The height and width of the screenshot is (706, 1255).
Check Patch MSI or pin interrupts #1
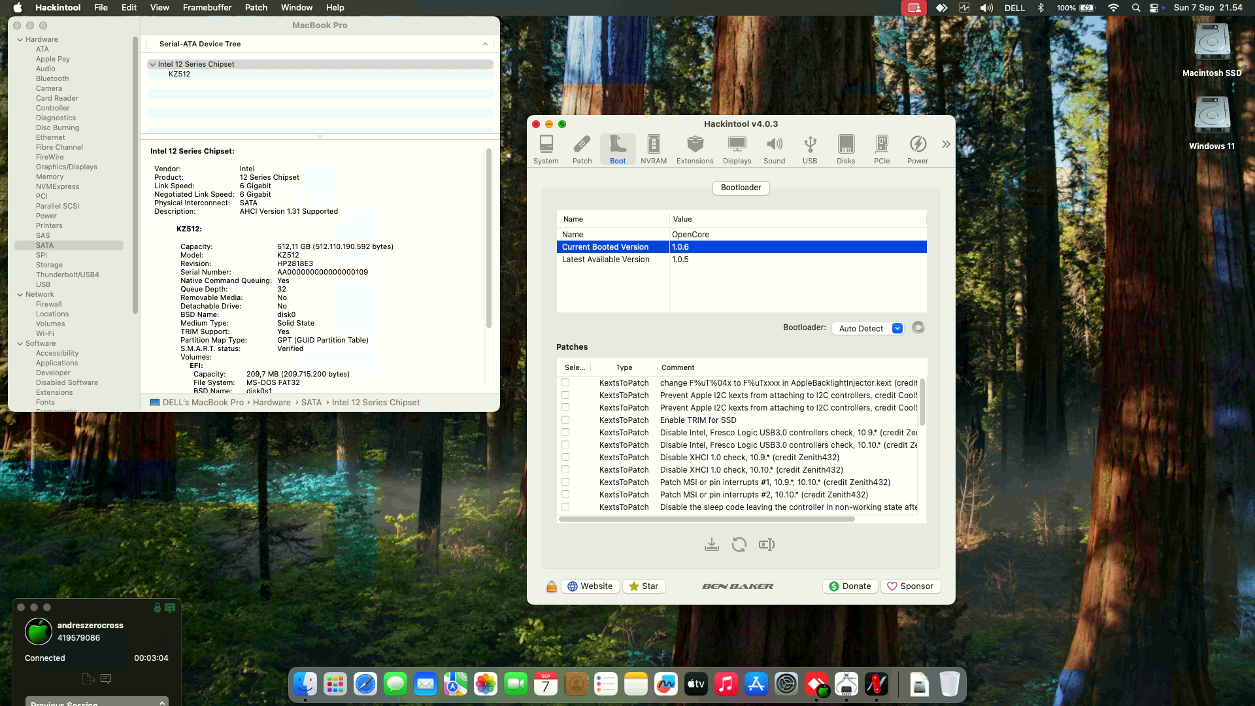click(x=565, y=482)
